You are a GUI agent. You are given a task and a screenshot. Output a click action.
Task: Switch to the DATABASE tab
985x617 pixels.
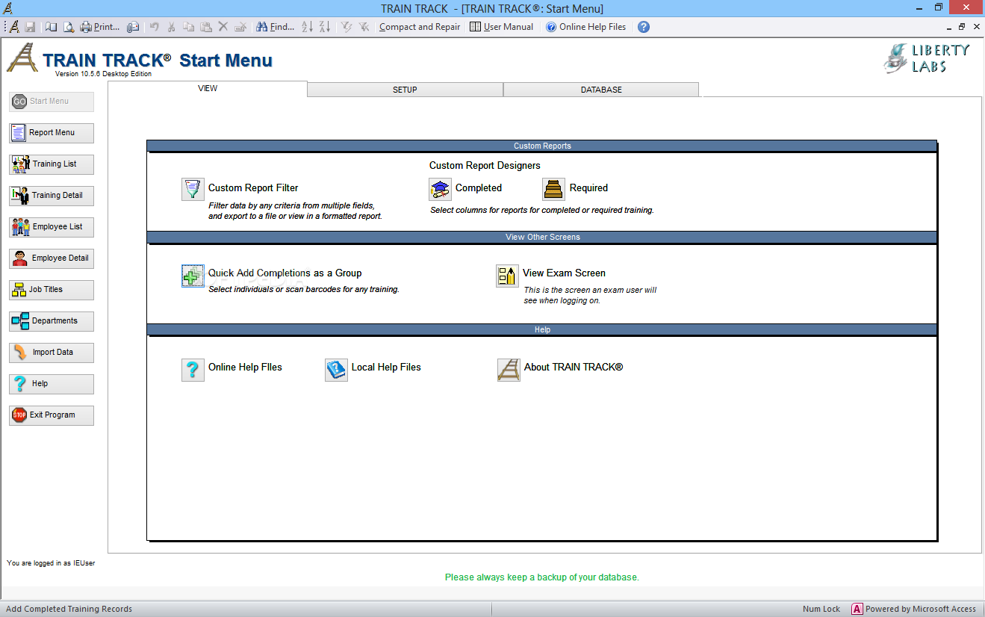[x=601, y=90]
